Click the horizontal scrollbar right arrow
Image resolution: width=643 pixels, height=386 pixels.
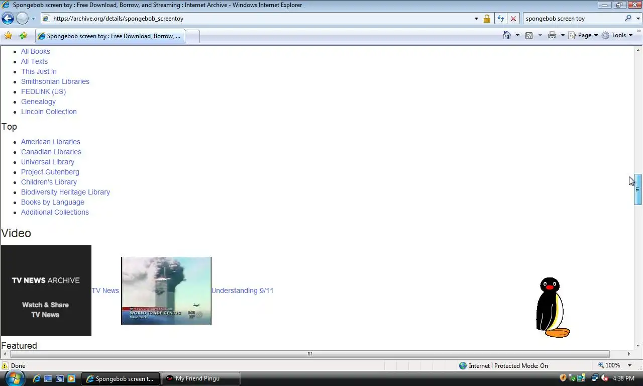628,354
